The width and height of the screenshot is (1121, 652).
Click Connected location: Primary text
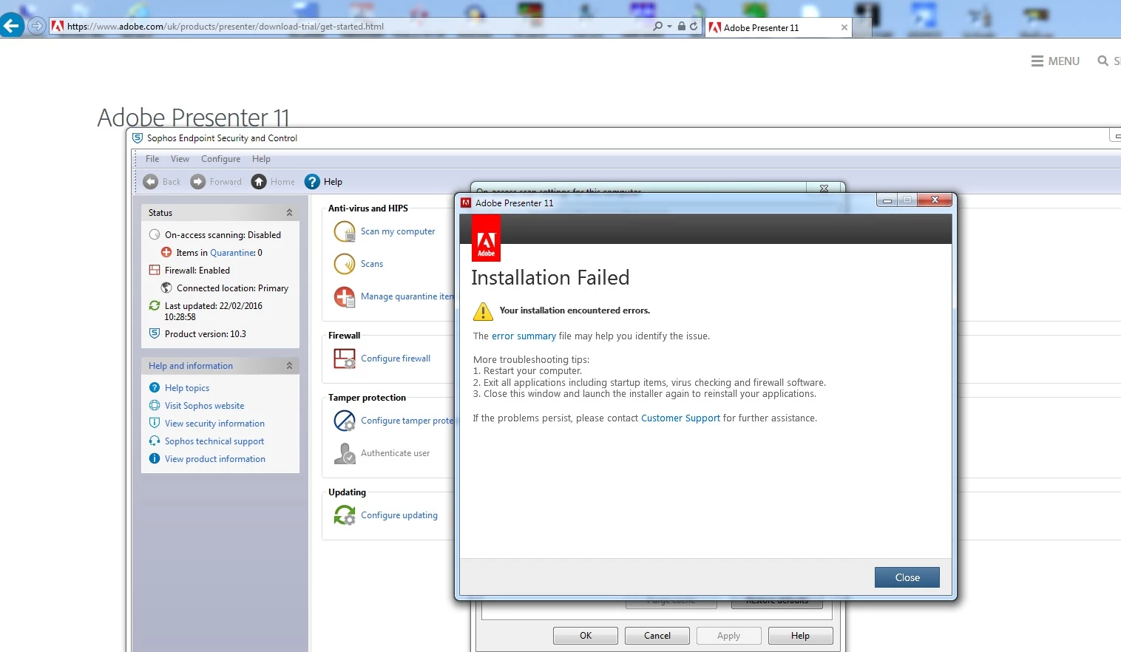232,288
